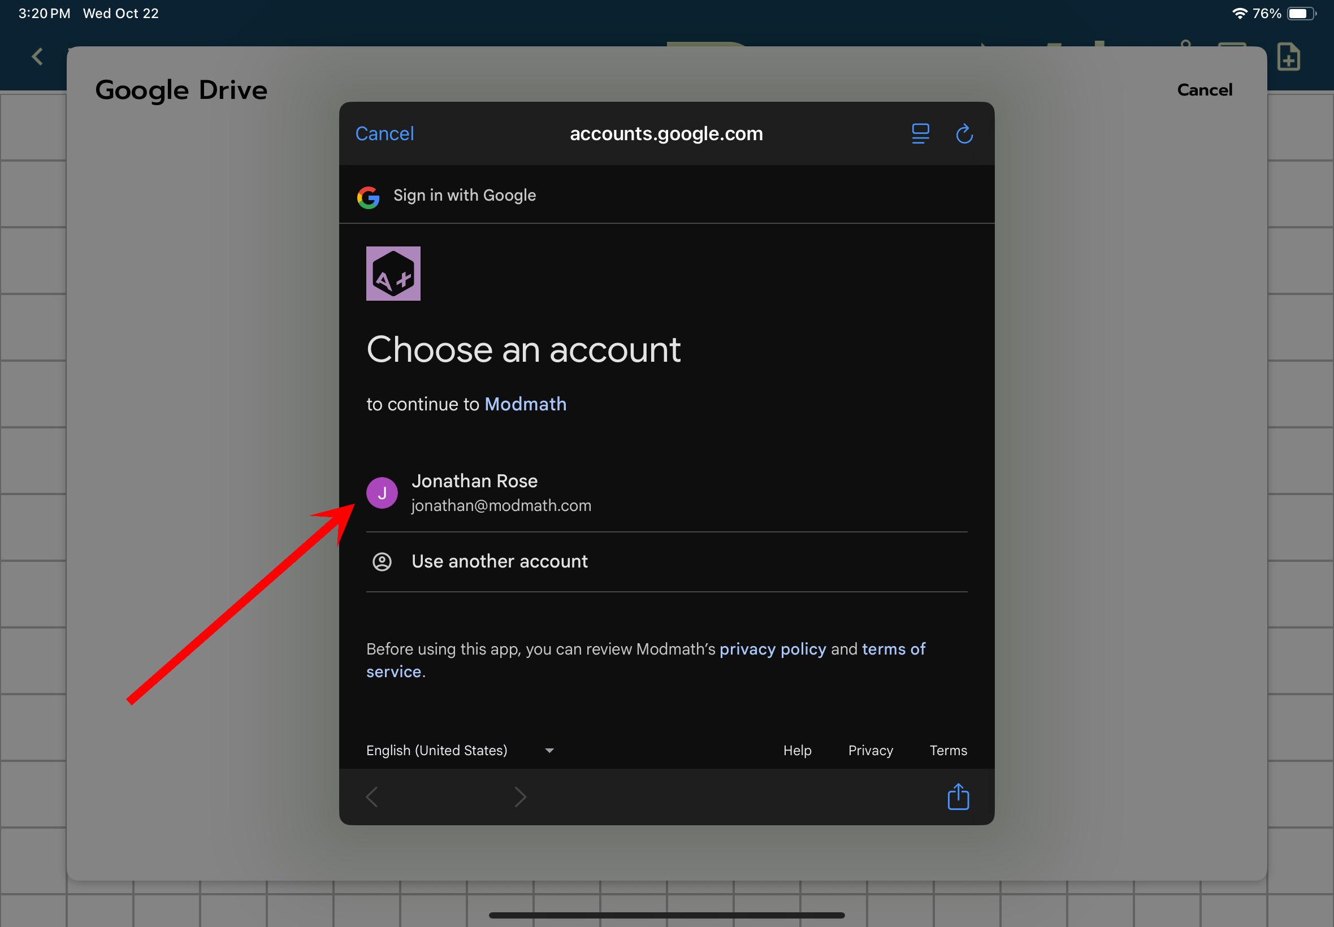Image resolution: width=1334 pixels, height=927 pixels.
Task: Open Modmath's privacy policy link
Action: coord(772,649)
